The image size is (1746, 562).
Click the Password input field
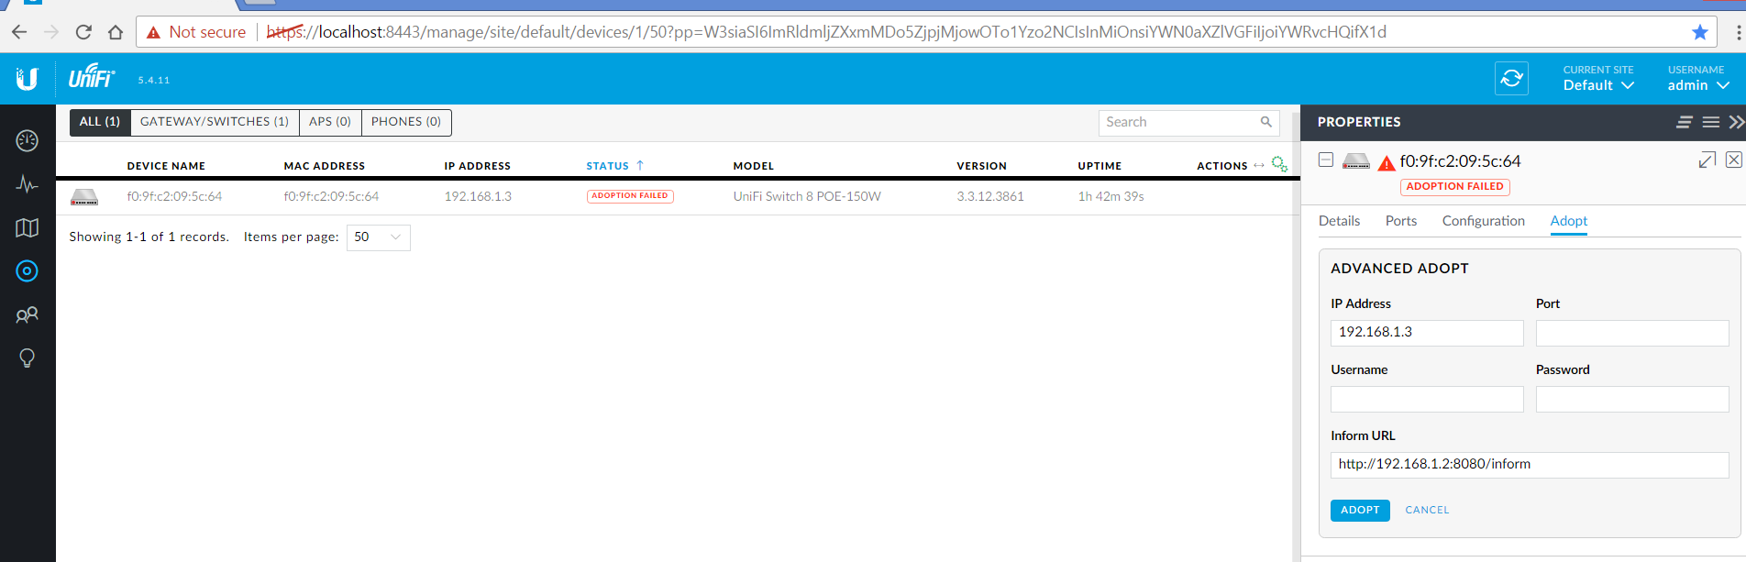pyautogui.click(x=1632, y=399)
